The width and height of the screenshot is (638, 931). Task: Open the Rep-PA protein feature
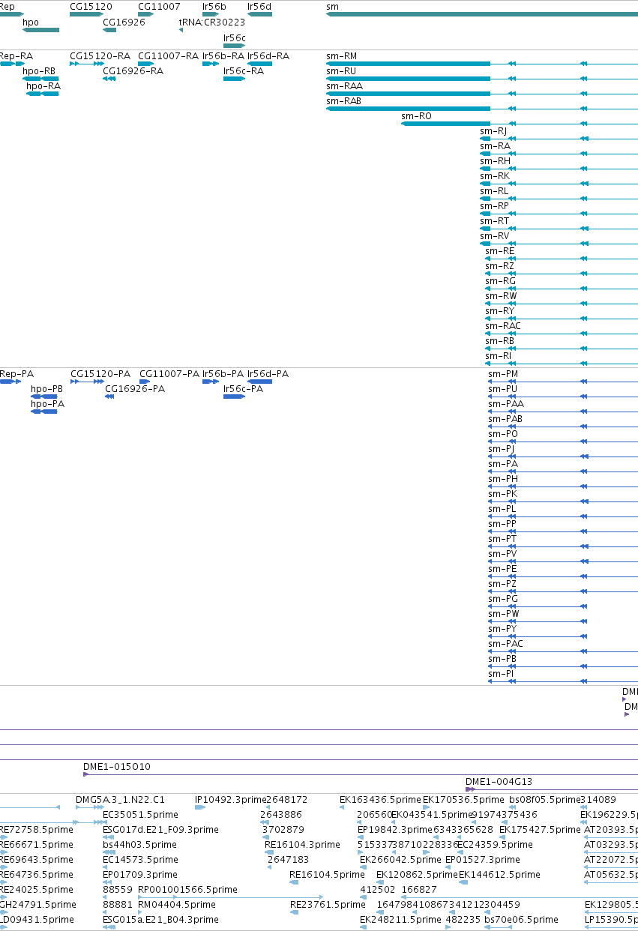(10, 382)
